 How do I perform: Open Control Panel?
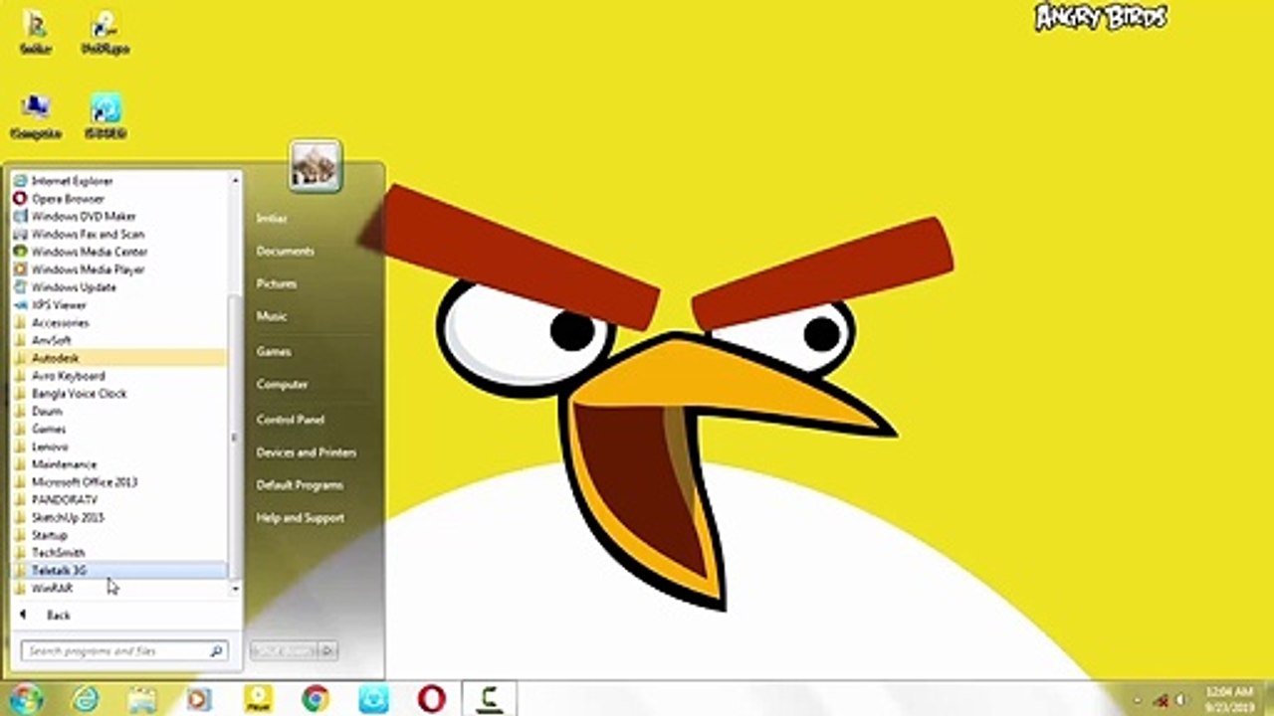pyautogui.click(x=291, y=420)
